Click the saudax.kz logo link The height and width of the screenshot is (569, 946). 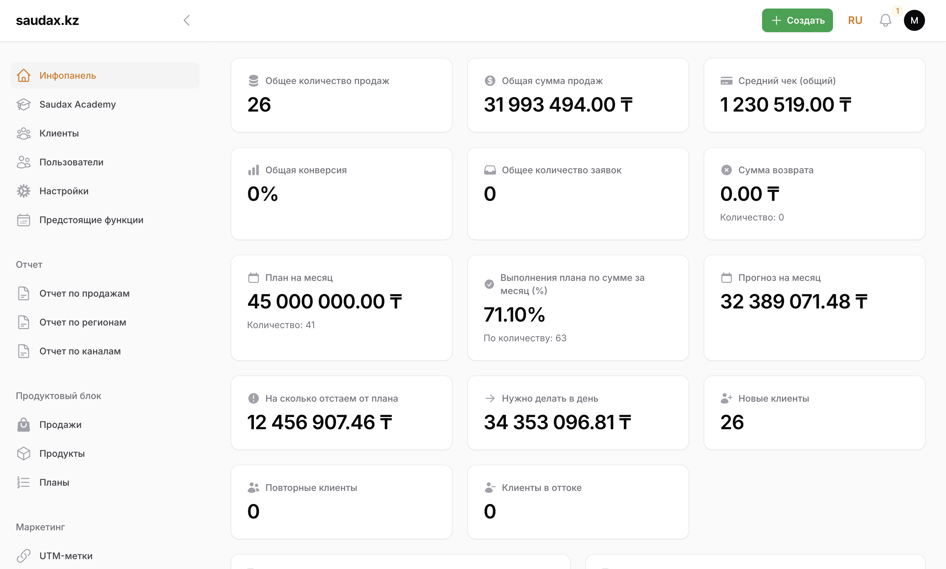point(47,20)
